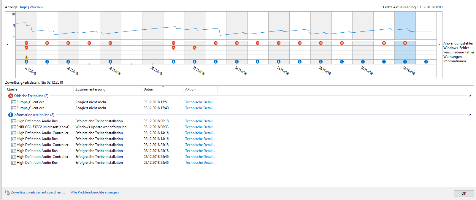The height and width of the screenshot is (200, 476).
Task: Click the information icon on 30.11.2018
Action: pos(363,62)
